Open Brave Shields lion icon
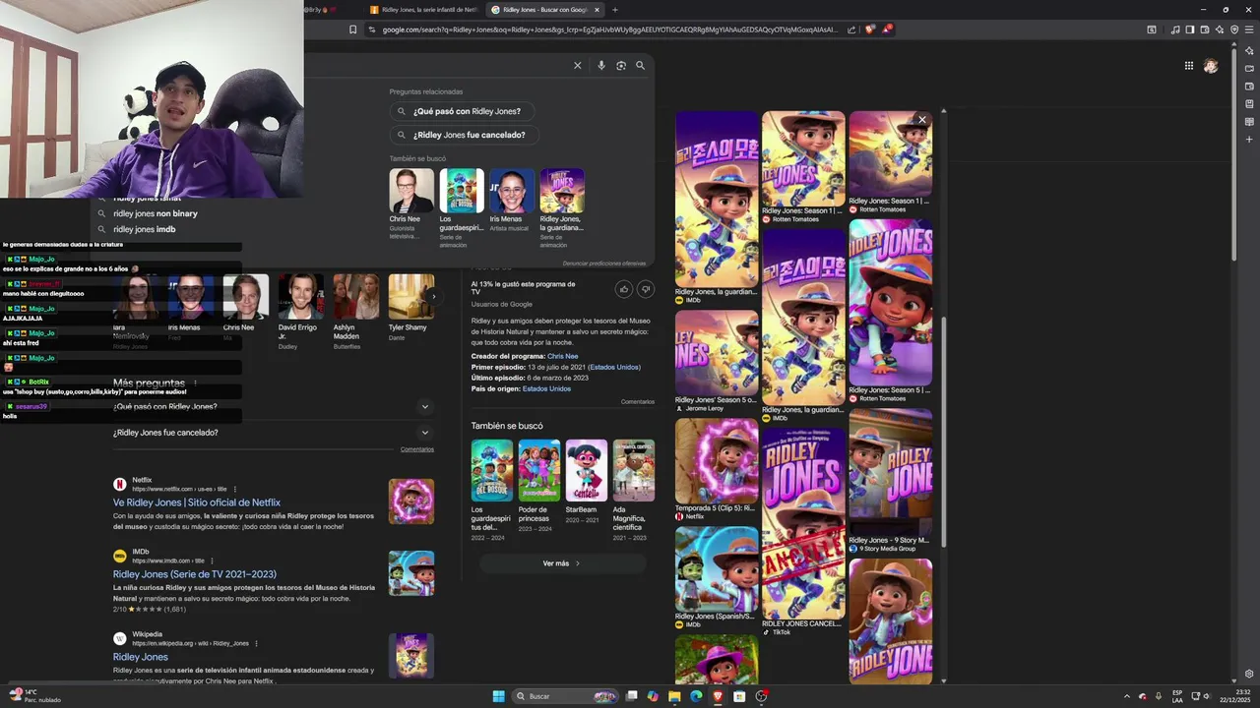This screenshot has width=1260, height=708. pos(869,29)
